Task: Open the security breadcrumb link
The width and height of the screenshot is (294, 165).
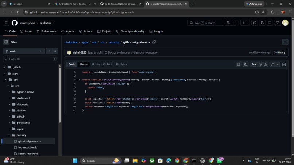Action: pos(114,42)
